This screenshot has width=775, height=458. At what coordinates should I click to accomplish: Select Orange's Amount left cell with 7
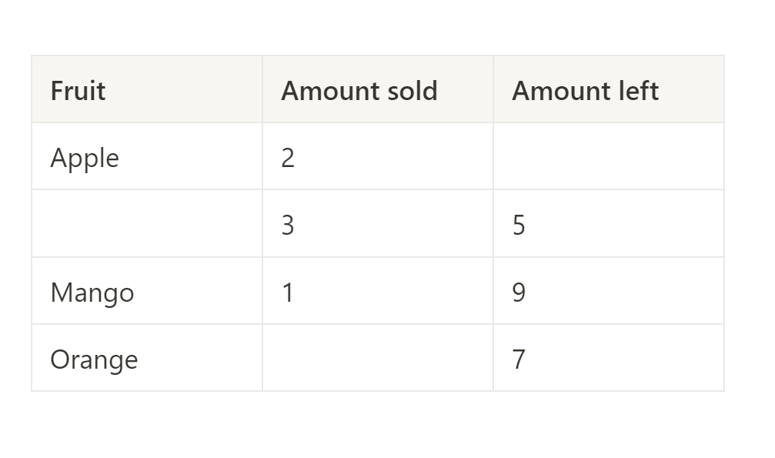pyautogui.click(x=609, y=358)
